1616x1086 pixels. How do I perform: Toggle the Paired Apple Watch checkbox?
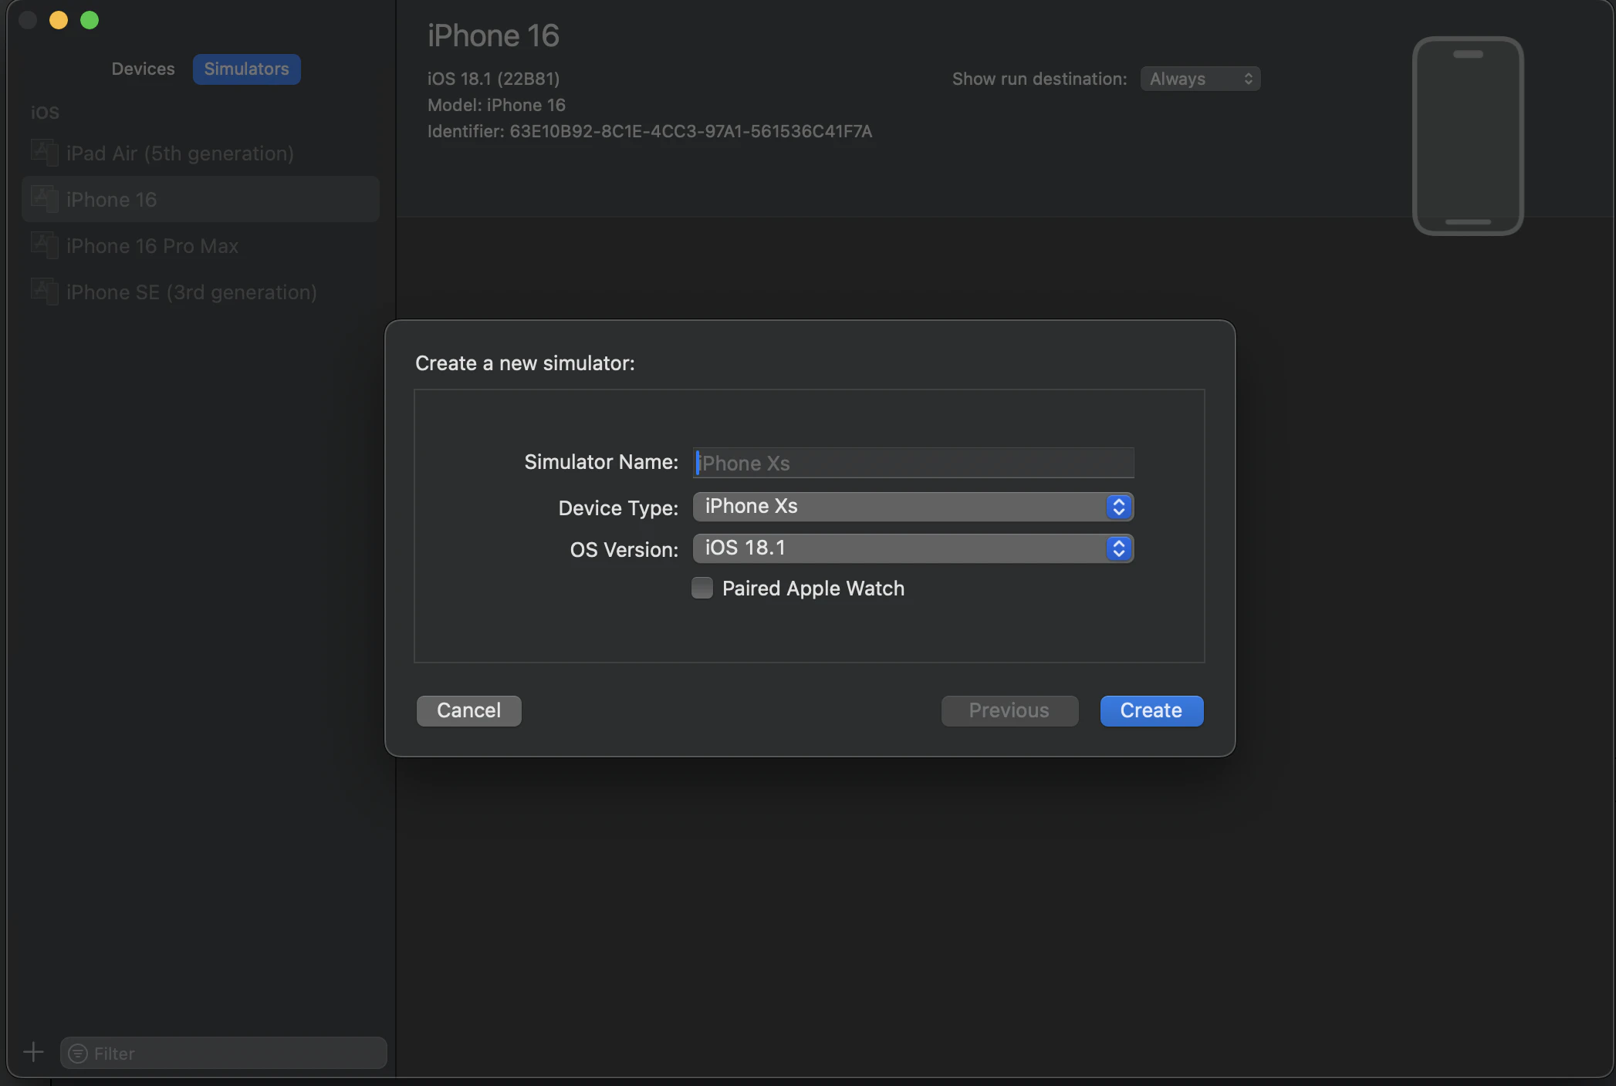(702, 588)
